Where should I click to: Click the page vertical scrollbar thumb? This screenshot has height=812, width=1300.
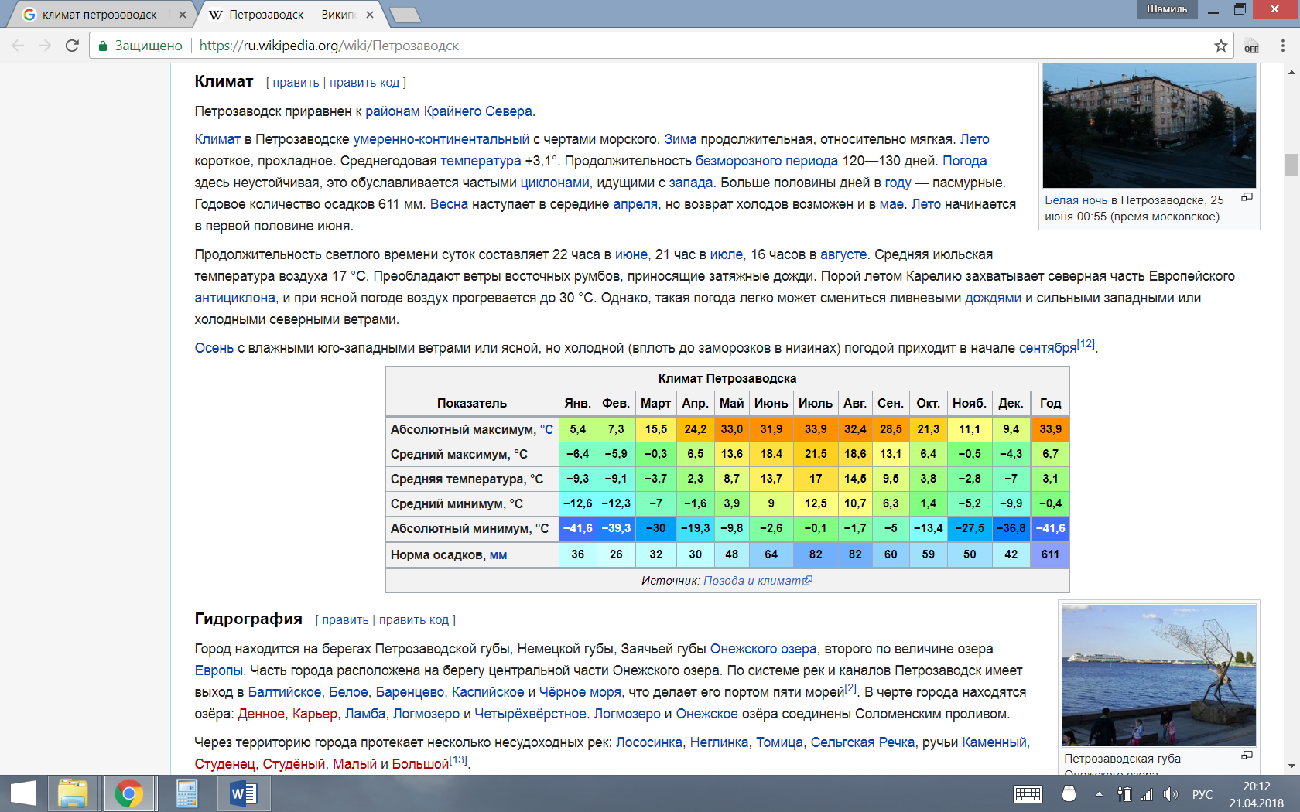pyautogui.click(x=1291, y=165)
